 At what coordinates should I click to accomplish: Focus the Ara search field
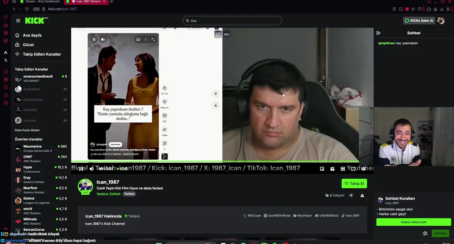(x=233, y=21)
